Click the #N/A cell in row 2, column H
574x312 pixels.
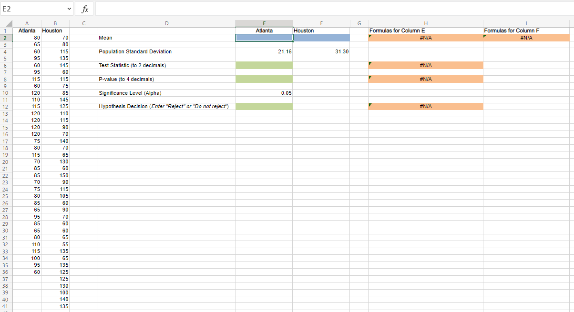point(426,38)
